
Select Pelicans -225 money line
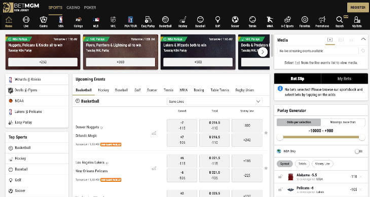click(247, 175)
